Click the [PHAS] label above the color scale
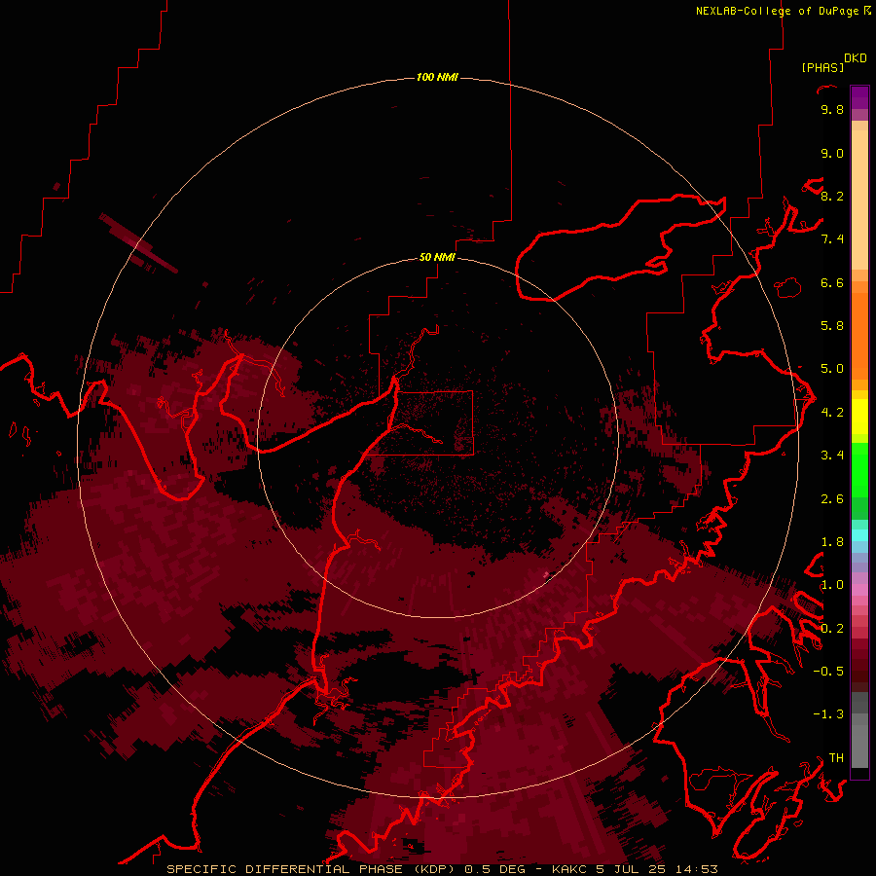The image size is (876, 876). (x=822, y=67)
